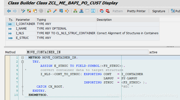Click the spiral Enhance icon

click(x=41, y=11)
